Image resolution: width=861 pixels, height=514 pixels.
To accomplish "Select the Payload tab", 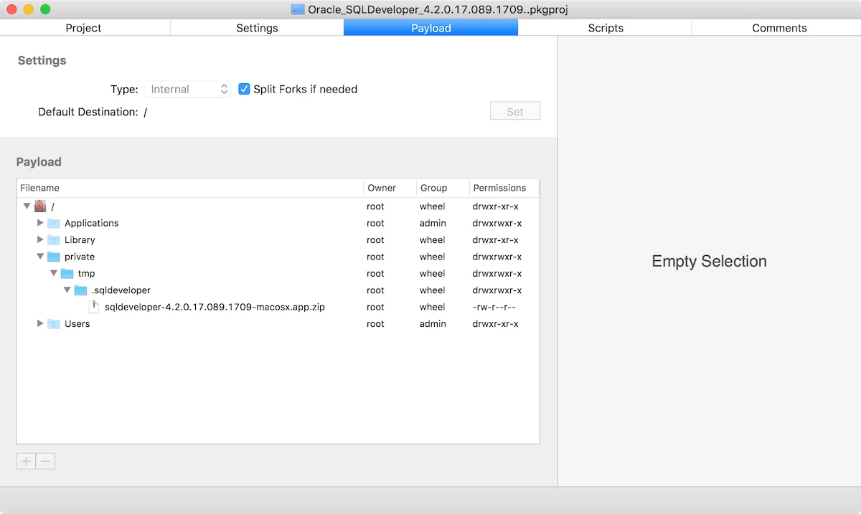I will (430, 28).
